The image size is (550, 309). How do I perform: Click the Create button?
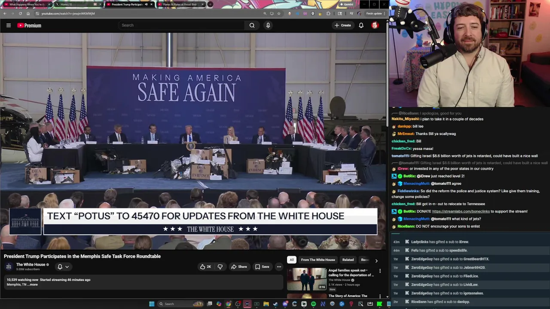click(343, 25)
